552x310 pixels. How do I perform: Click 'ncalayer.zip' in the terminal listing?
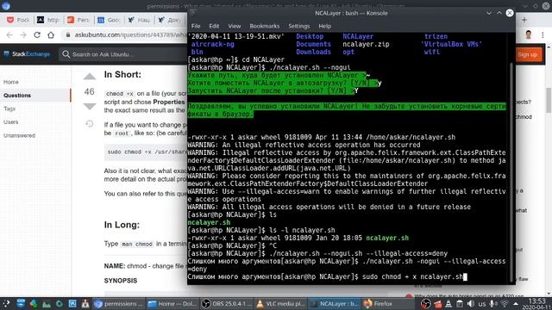[x=366, y=44]
